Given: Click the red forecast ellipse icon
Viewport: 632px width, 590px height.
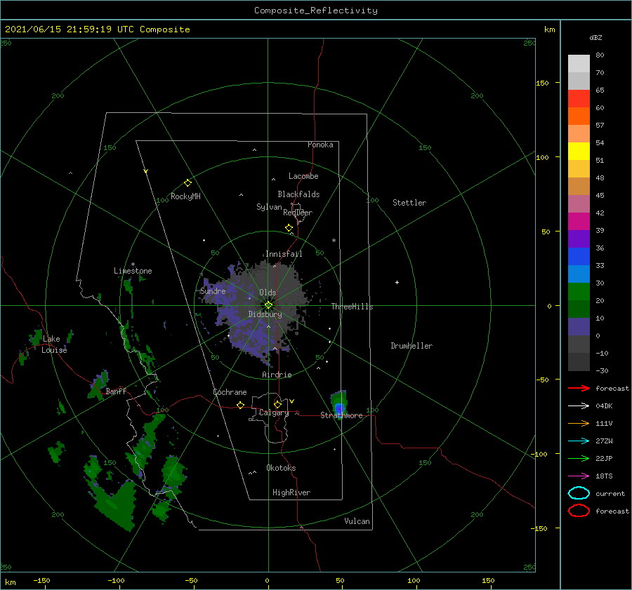Looking at the screenshot, I should coord(579,511).
